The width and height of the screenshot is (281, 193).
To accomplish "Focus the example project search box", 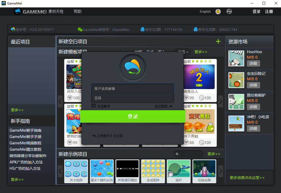I will click(189, 154).
